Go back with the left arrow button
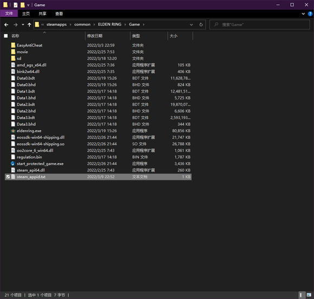Viewport: 314px width, 299px height. [6, 25]
